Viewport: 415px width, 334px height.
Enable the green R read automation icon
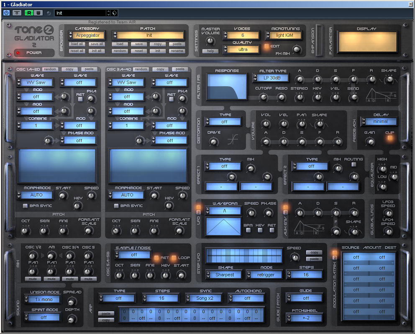29,13
